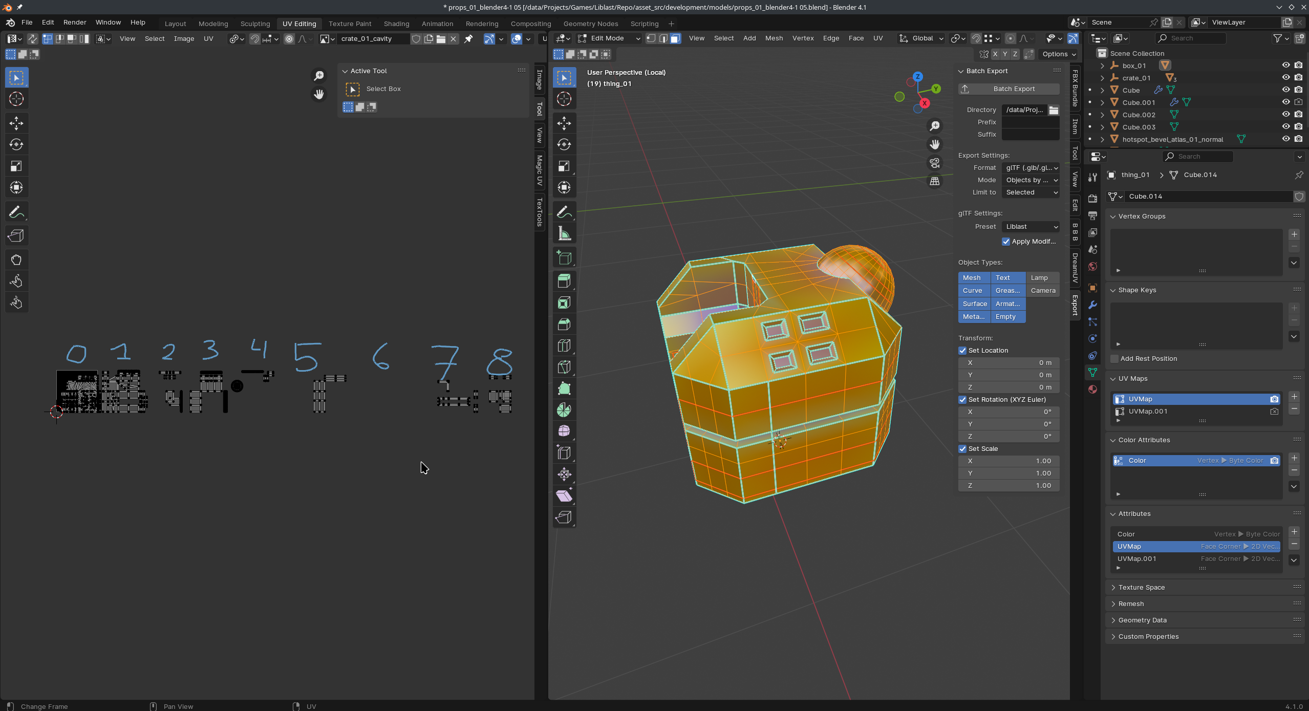Click the Scale X value field

pyautogui.click(x=1008, y=461)
